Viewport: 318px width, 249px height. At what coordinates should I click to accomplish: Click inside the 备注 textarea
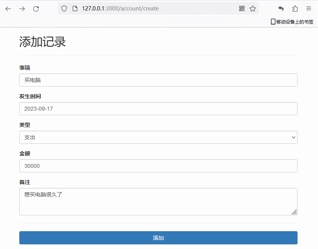pyautogui.click(x=158, y=201)
